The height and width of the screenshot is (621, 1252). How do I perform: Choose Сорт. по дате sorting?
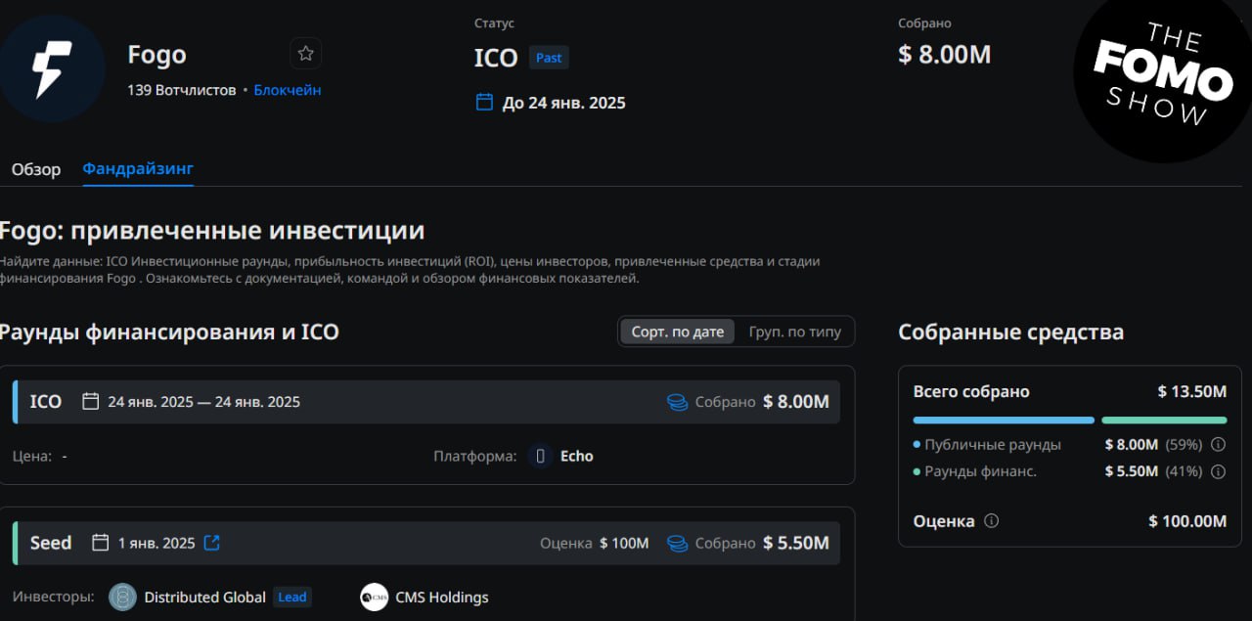[x=678, y=332]
